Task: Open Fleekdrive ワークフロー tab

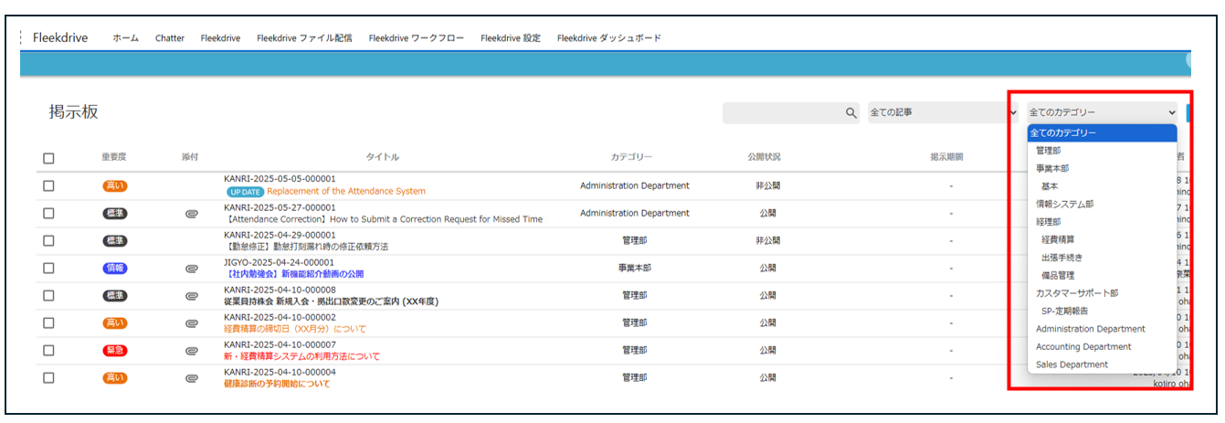Action: pos(417,38)
